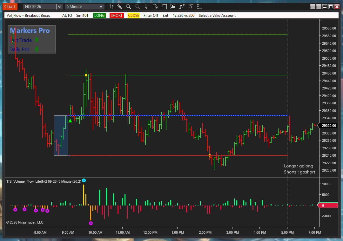Click the 10000 volume axis label
The width and height of the screenshot is (343, 241).
click(326, 184)
